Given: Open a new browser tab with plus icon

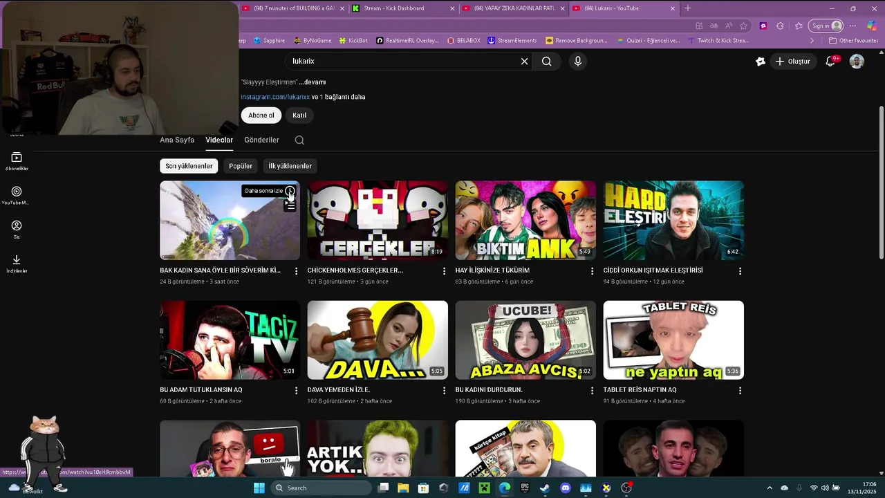Looking at the screenshot, I should (687, 8).
